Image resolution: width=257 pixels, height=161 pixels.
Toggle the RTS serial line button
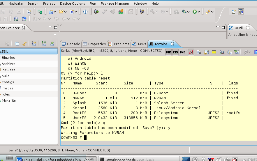[175, 52]
